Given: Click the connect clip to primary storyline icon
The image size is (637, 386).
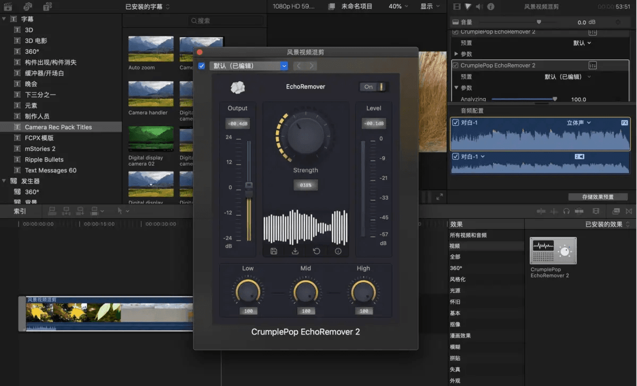Looking at the screenshot, I should coord(52,211).
